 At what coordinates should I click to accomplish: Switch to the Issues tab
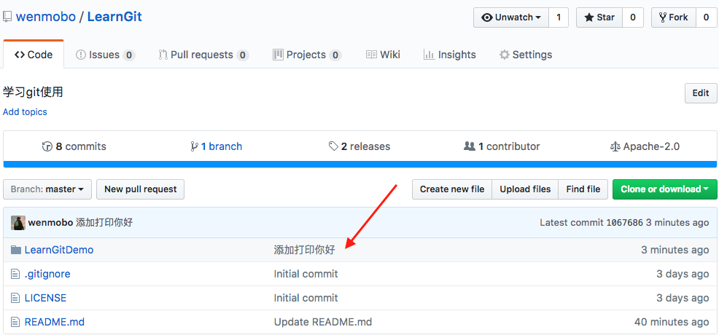tap(105, 55)
